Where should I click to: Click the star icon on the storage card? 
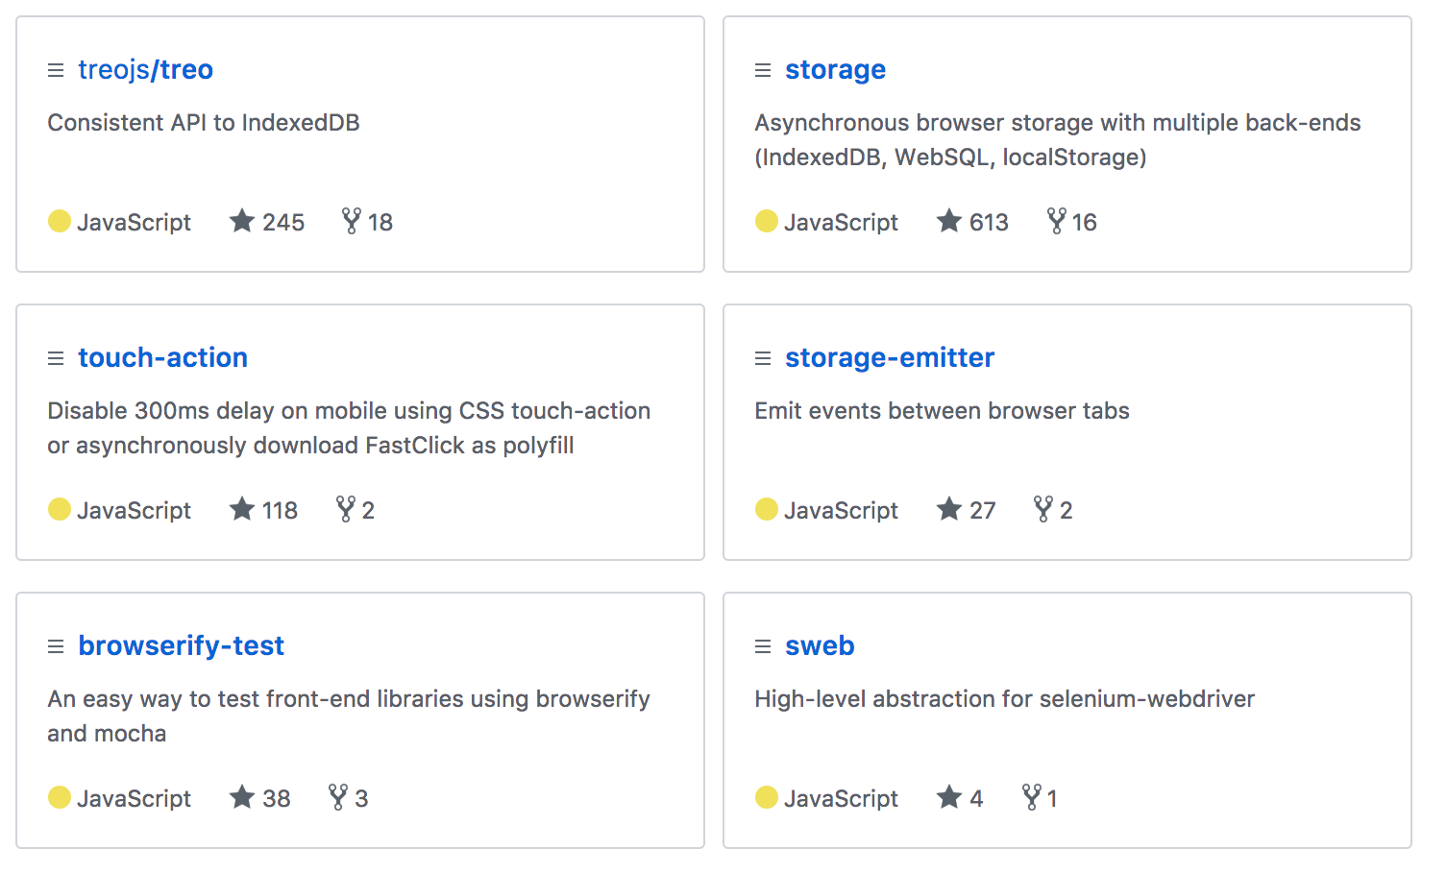[949, 221]
